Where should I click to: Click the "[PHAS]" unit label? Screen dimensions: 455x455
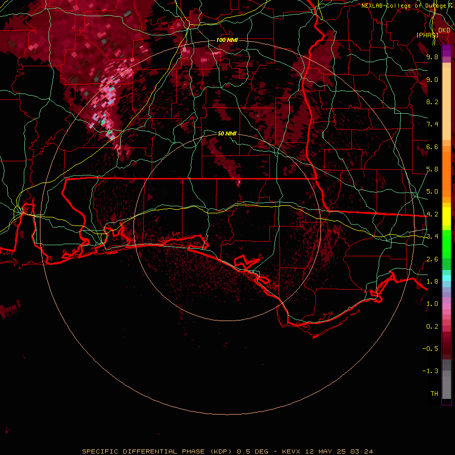tap(427, 35)
